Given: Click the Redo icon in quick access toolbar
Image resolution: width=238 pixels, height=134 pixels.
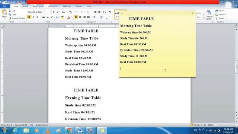Looking at the screenshot, I should coord(16,2).
